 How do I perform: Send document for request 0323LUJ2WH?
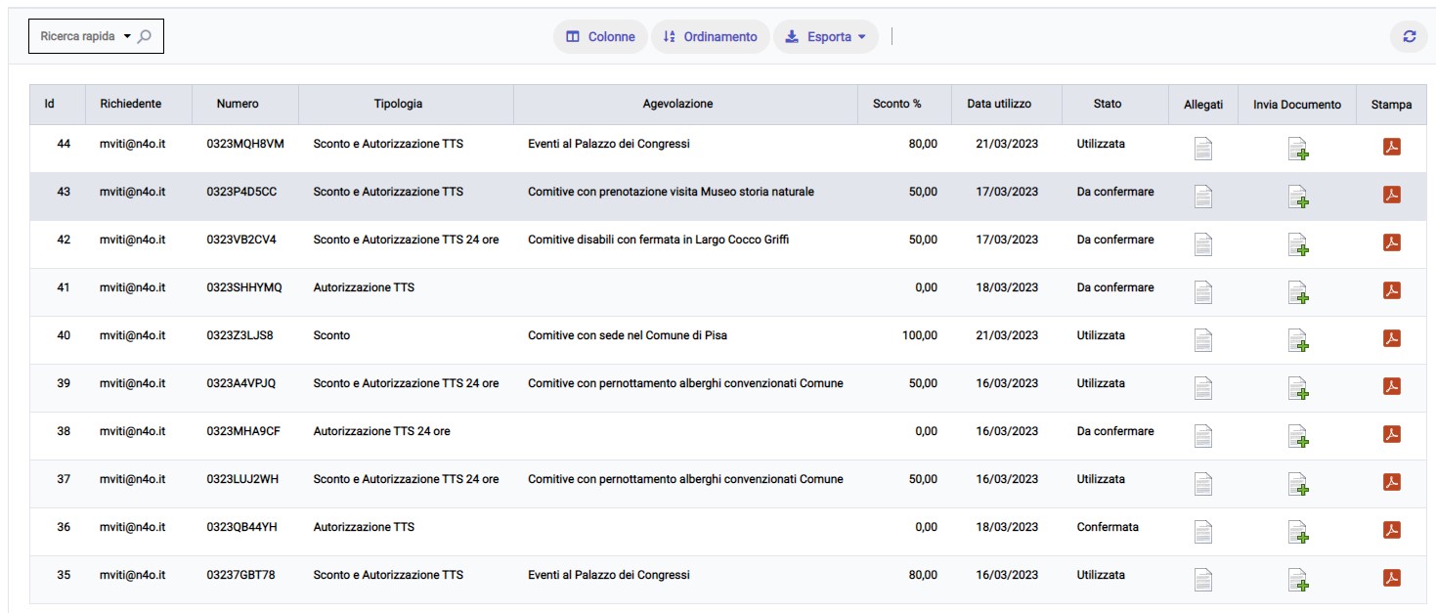(x=1297, y=484)
